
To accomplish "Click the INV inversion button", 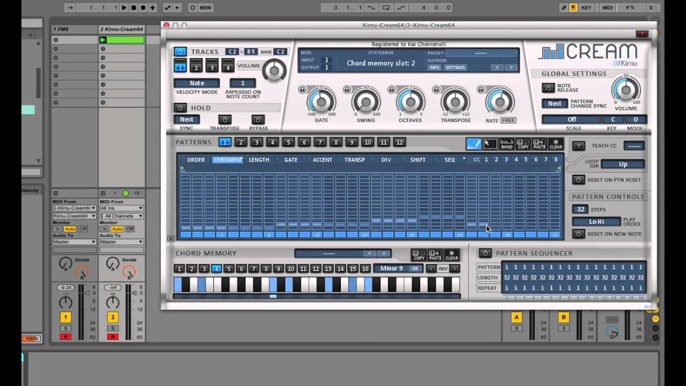I will [x=443, y=269].
